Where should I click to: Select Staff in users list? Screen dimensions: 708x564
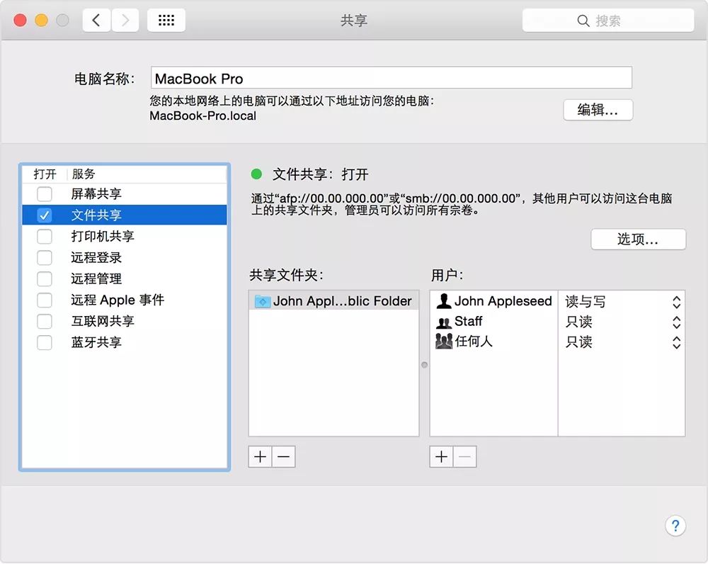click(x=494, y=322)
